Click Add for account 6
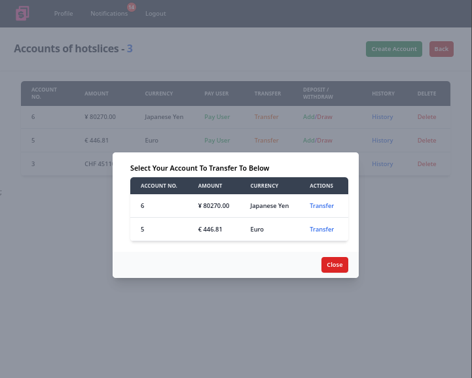The height and width of the screenshot is (378, 472). pyautogui.click(x=308, y=117)
